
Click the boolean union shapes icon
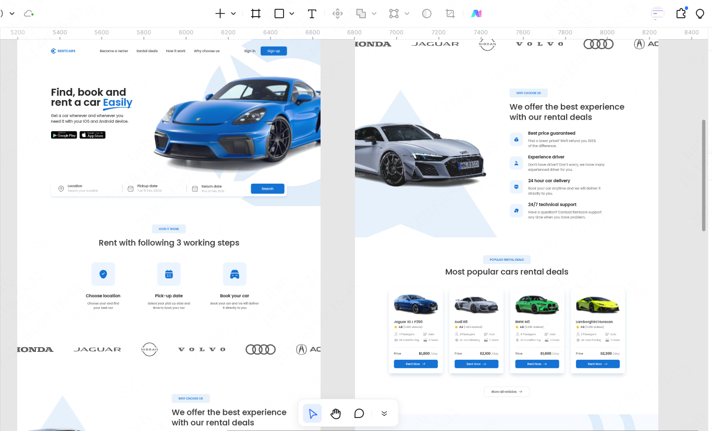pos(361,14)
